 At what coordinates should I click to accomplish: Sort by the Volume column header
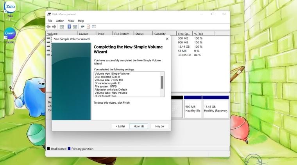pos(62,34)
